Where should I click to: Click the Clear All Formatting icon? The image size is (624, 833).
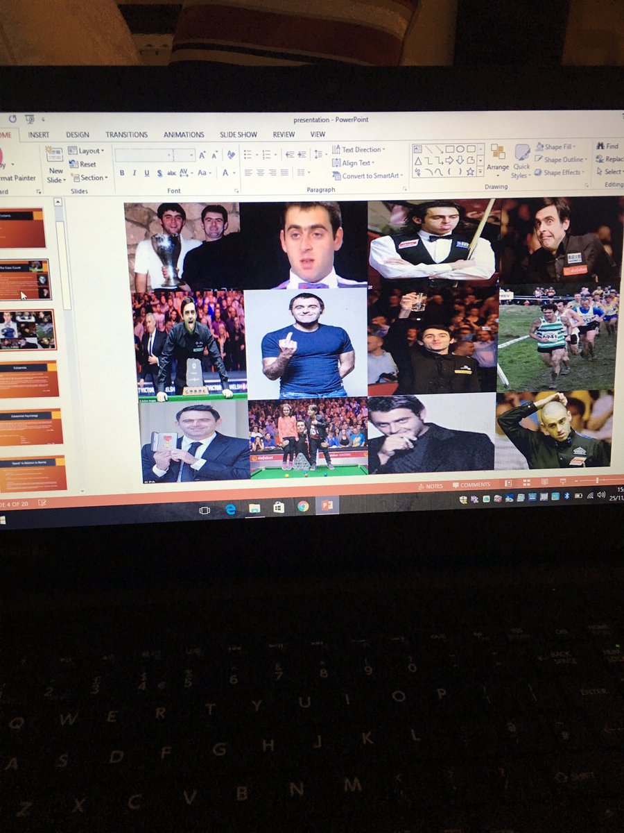230,155
